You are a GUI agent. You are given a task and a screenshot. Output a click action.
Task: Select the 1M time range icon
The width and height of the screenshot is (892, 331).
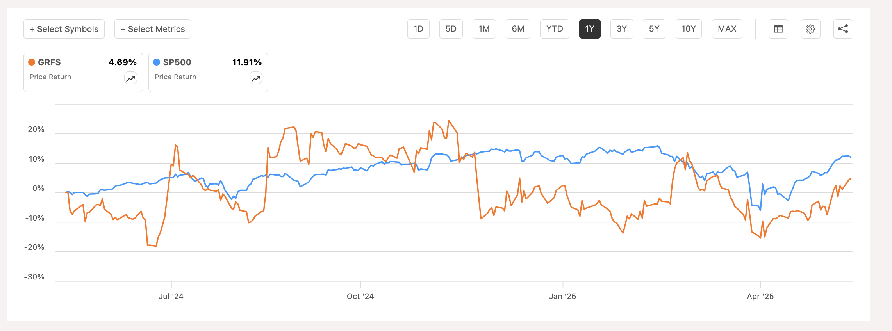pyautogui.click(x=484, y=28)
